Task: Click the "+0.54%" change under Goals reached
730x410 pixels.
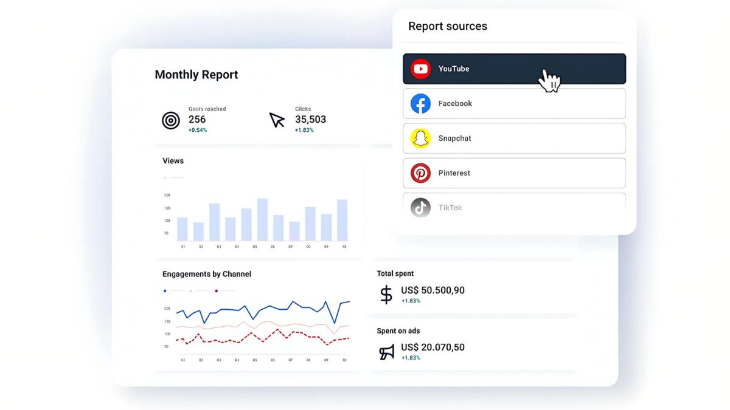Action: [198, 130]
